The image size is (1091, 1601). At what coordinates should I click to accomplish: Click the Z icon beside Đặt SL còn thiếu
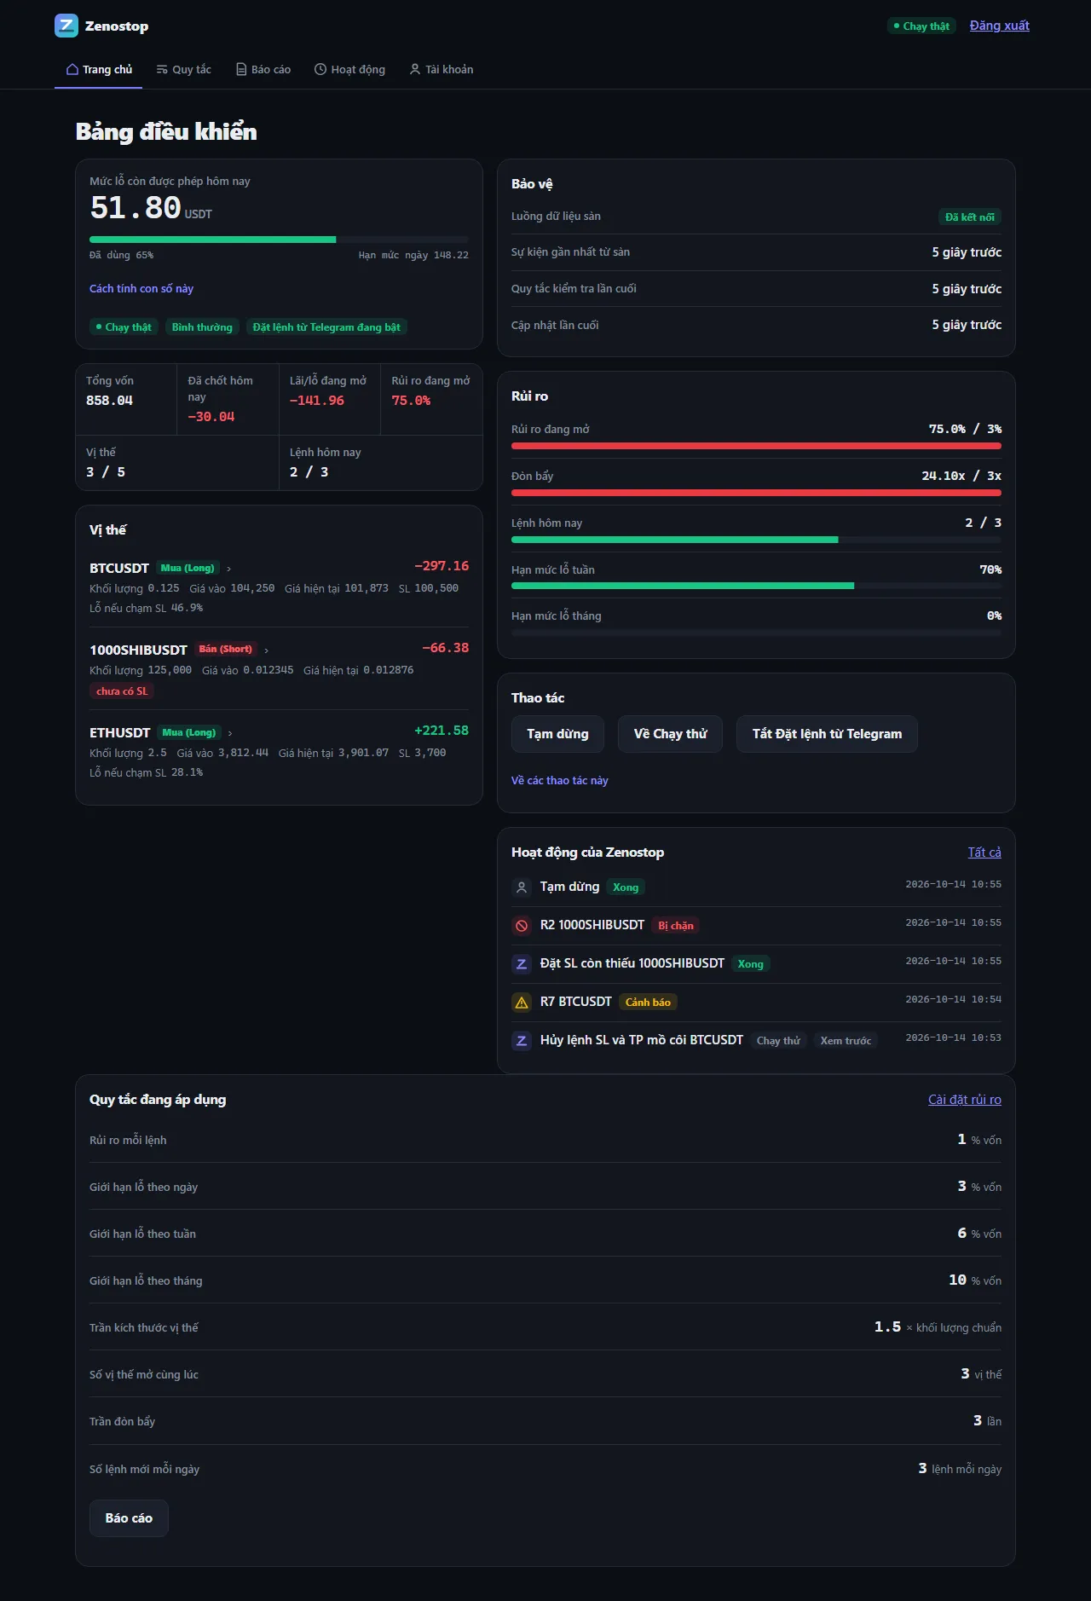tap(522, 963)
